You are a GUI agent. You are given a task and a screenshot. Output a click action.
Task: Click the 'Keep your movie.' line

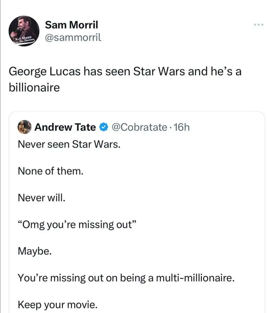click(58, 304)
